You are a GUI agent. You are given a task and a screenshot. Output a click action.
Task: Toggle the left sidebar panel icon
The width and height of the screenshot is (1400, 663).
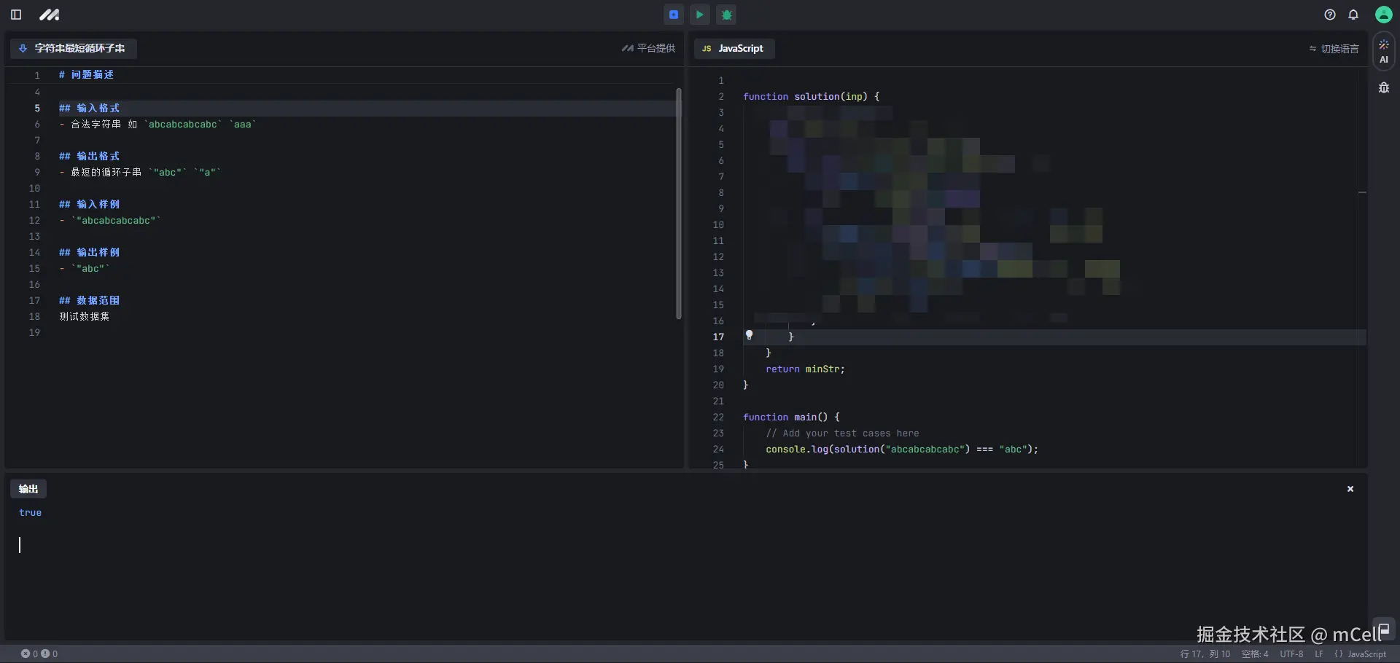coord(16,15)
